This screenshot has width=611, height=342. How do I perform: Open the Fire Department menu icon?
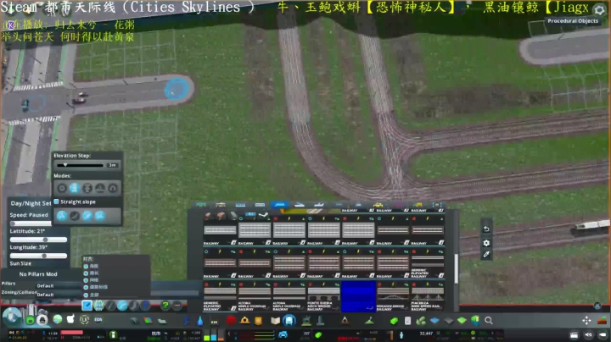click(x=245, y=321)
